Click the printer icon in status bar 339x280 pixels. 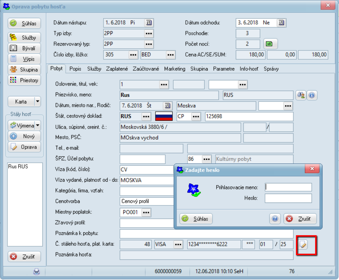click(x=36, y=271)
